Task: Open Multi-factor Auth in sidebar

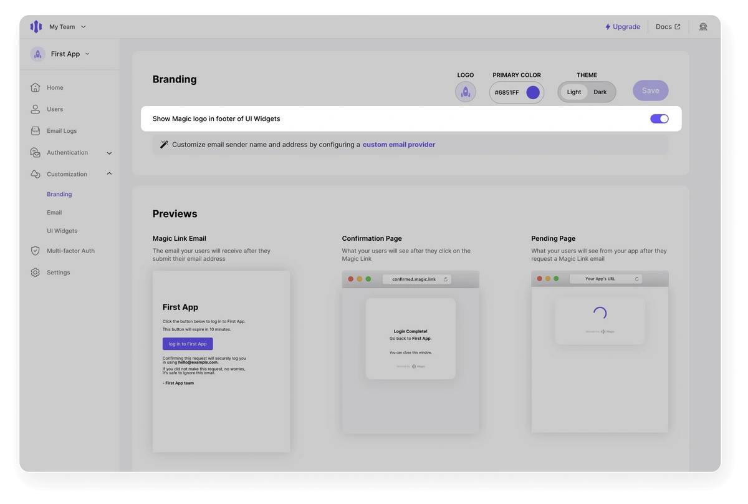Action: click(70, 251)
